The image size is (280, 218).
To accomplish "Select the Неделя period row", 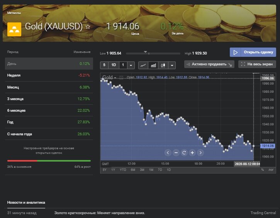I will pyautogui.click(x=49, y=75).
